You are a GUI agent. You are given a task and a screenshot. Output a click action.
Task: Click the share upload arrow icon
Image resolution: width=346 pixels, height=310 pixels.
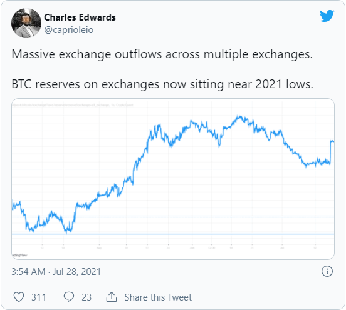coord(112,297)
